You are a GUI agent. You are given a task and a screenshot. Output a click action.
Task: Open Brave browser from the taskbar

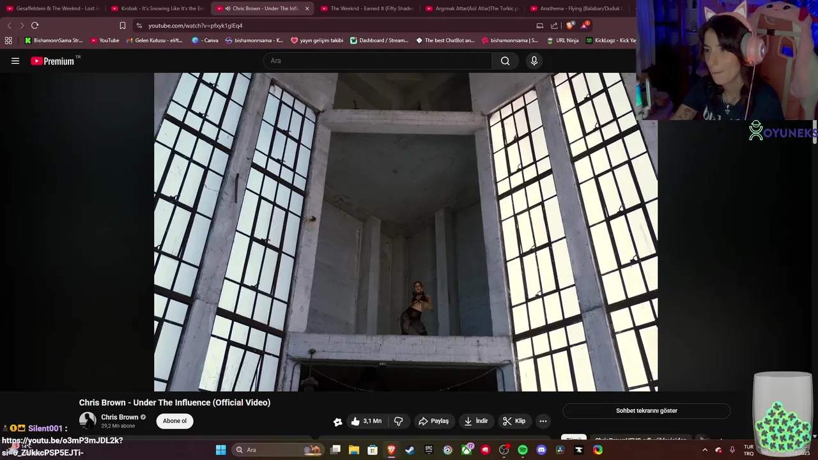391,450
